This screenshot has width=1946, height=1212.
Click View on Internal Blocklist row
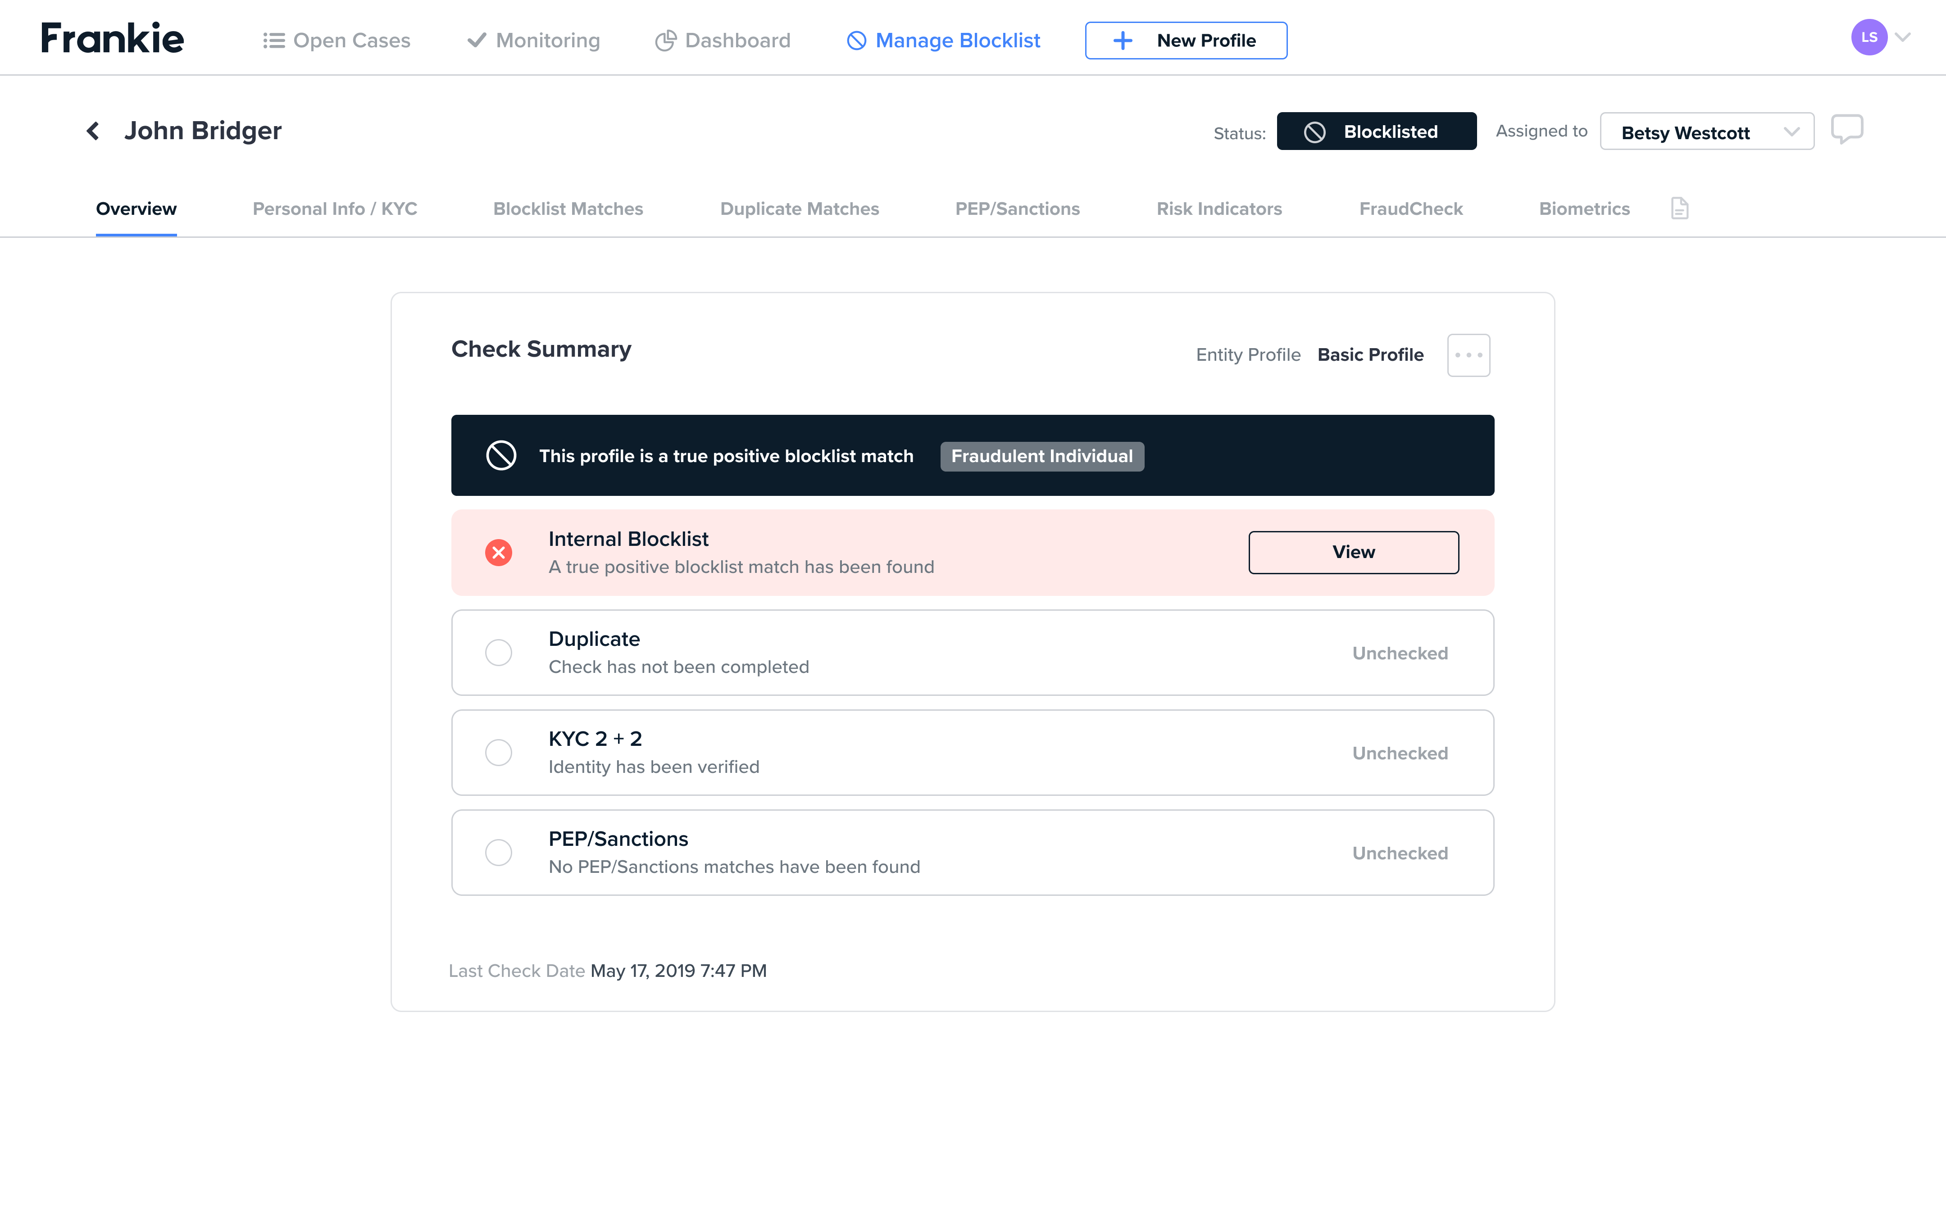coord(1353,552)
